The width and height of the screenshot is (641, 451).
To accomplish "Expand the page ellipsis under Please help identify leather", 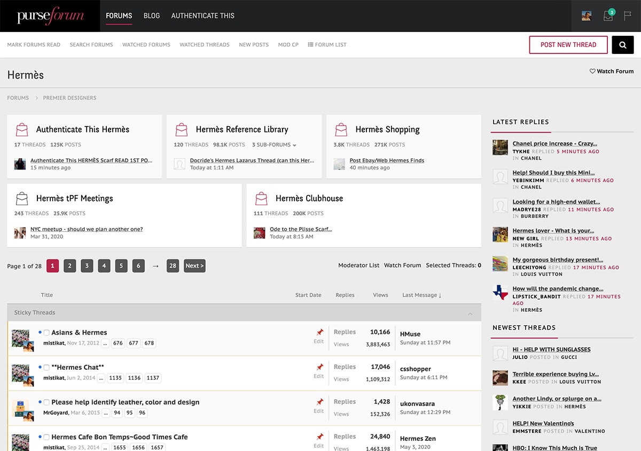I will coord(106,413).
